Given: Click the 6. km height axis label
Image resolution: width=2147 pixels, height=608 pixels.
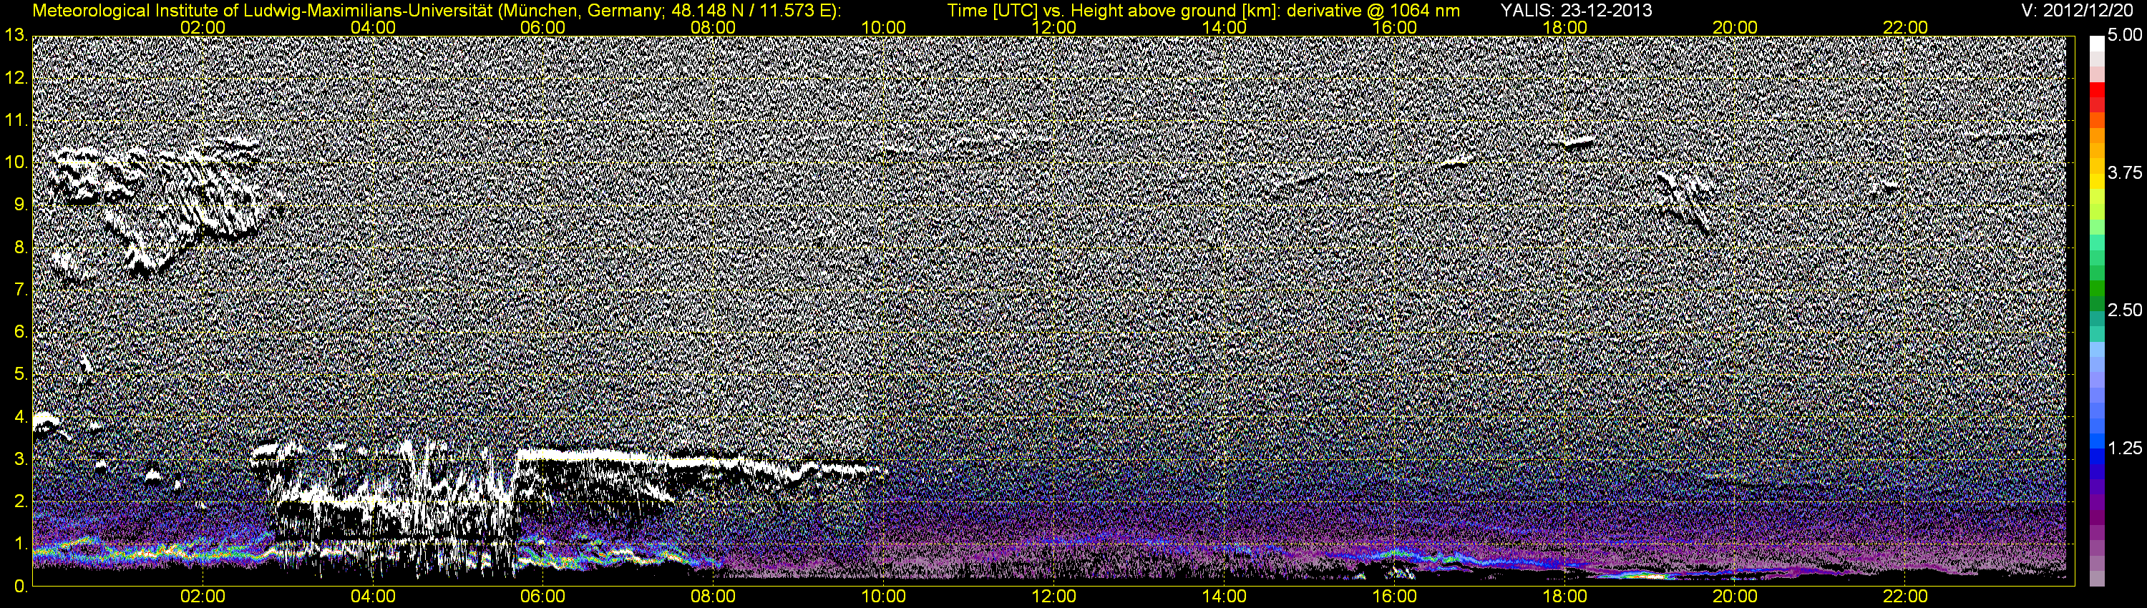Looking at the screenshot, I should 20,333.
